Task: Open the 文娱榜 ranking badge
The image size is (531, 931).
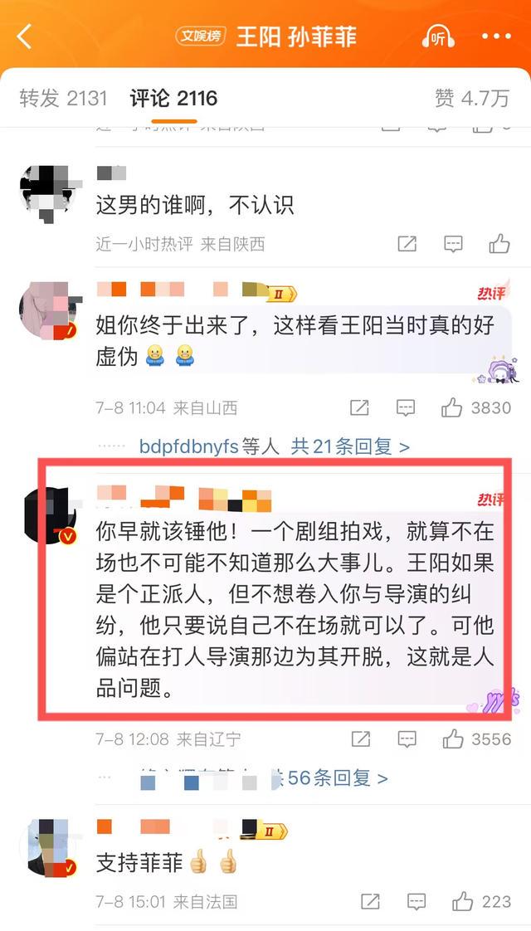Action: pyautogui.click(x=201, y=37)
